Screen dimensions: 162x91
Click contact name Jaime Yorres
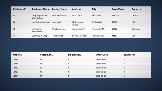click(x=57, y=36)
